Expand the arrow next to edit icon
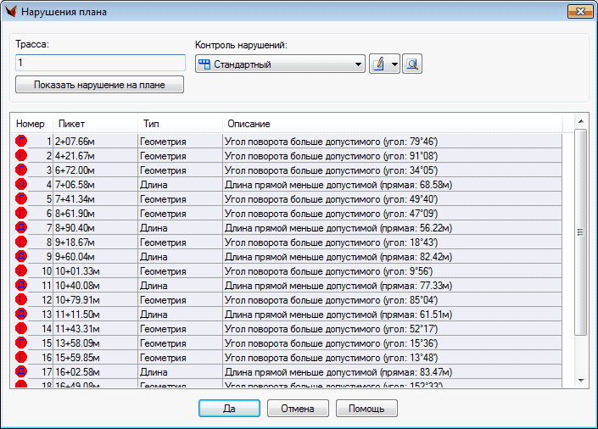Viewport: 598px width, 429px height. point(395,64)
